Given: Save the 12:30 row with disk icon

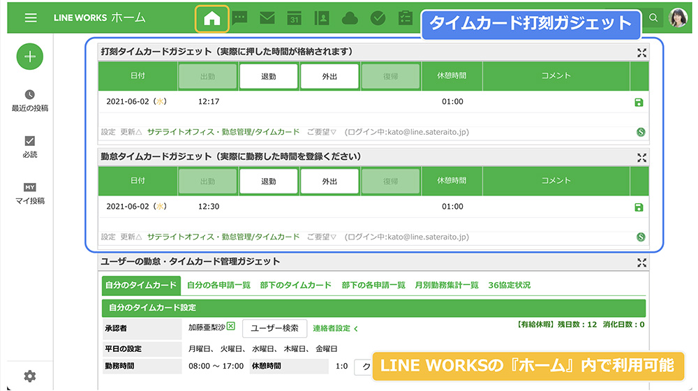Looking at the screenshot, I should click(x=639, y=207).
